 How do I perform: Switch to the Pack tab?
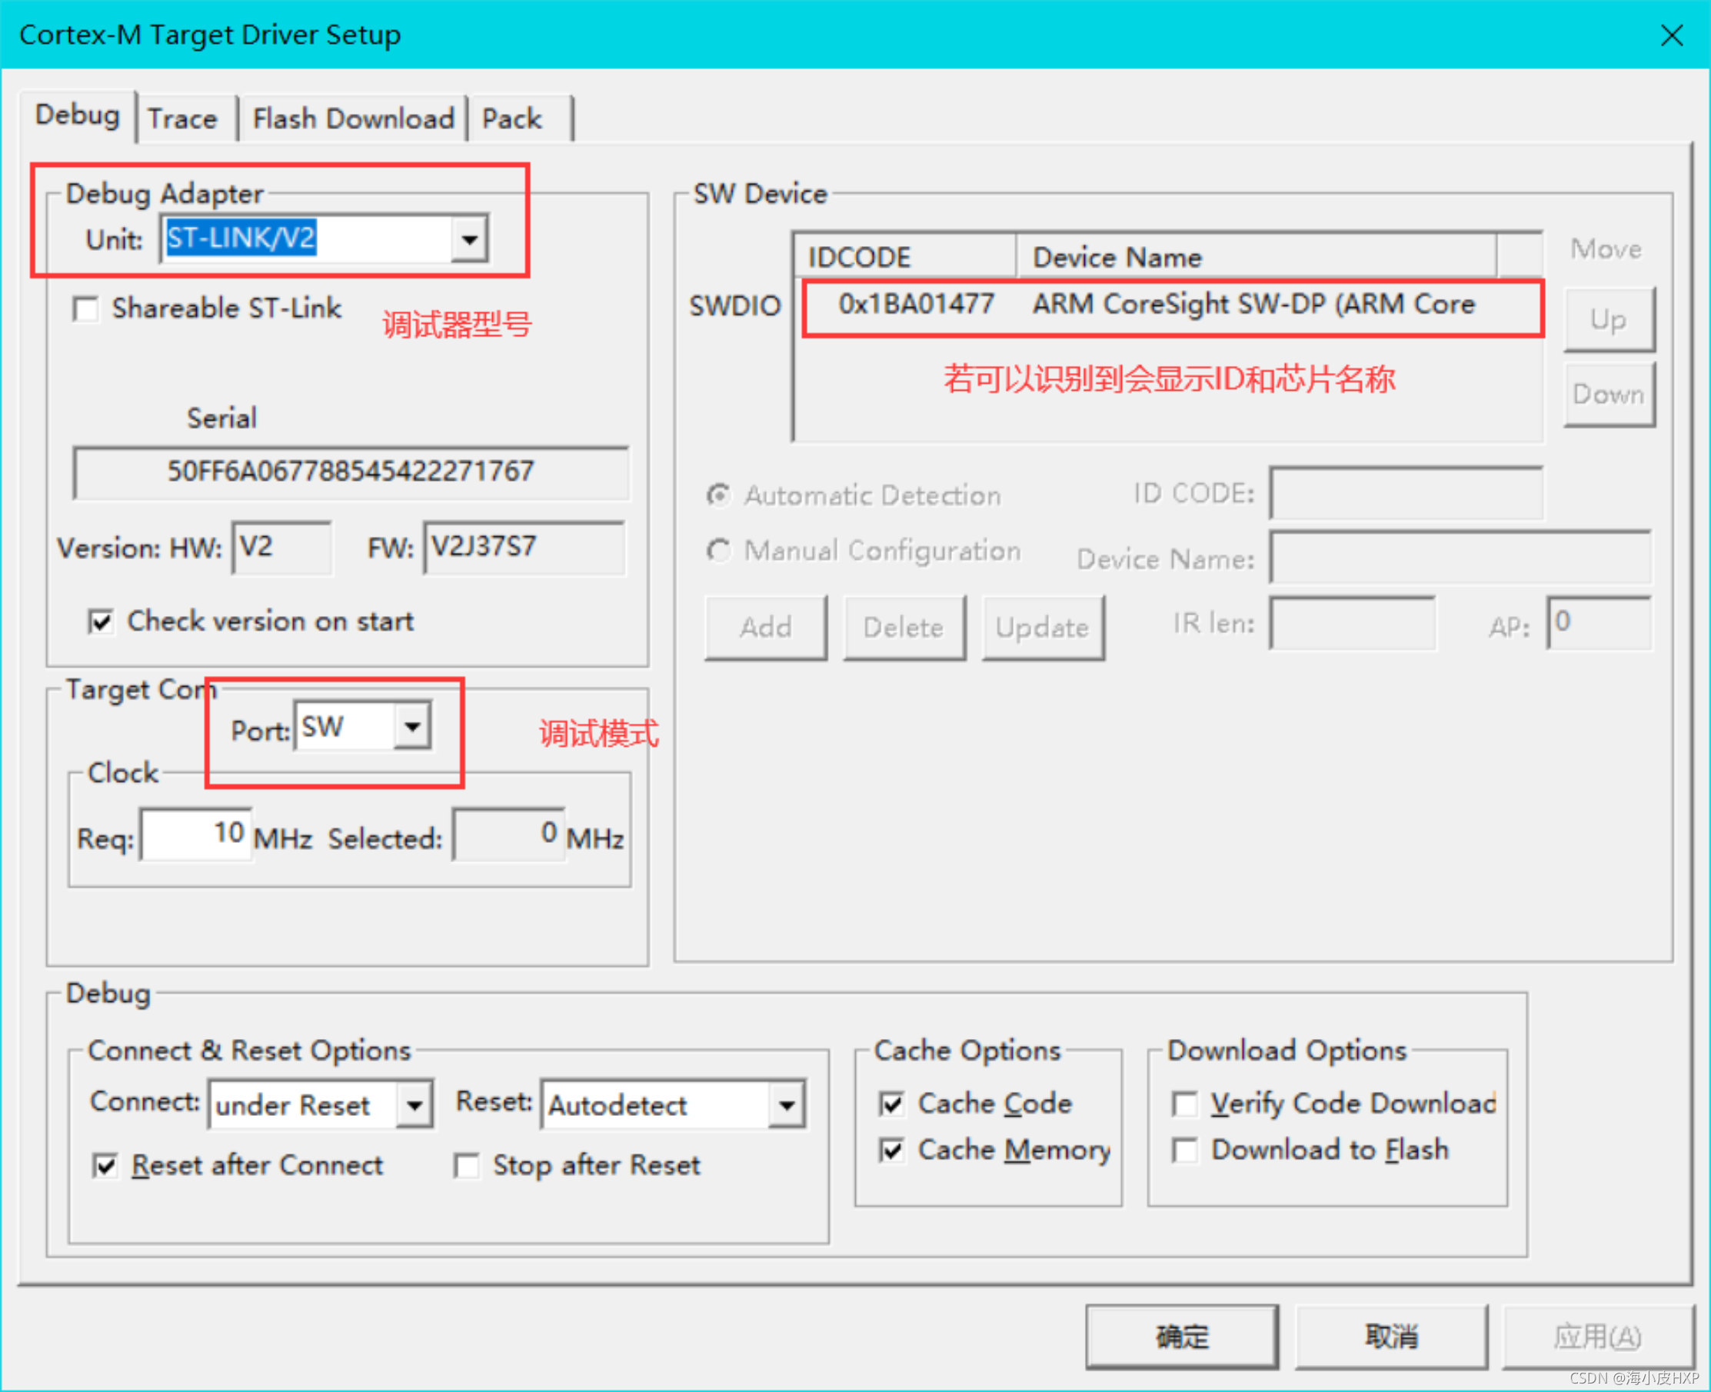click(513, 118)
